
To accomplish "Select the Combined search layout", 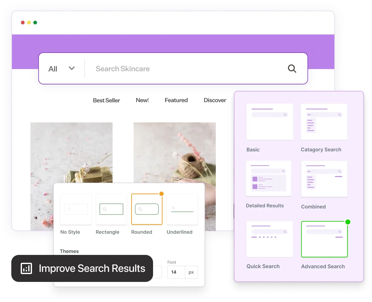I will [324, 179].
